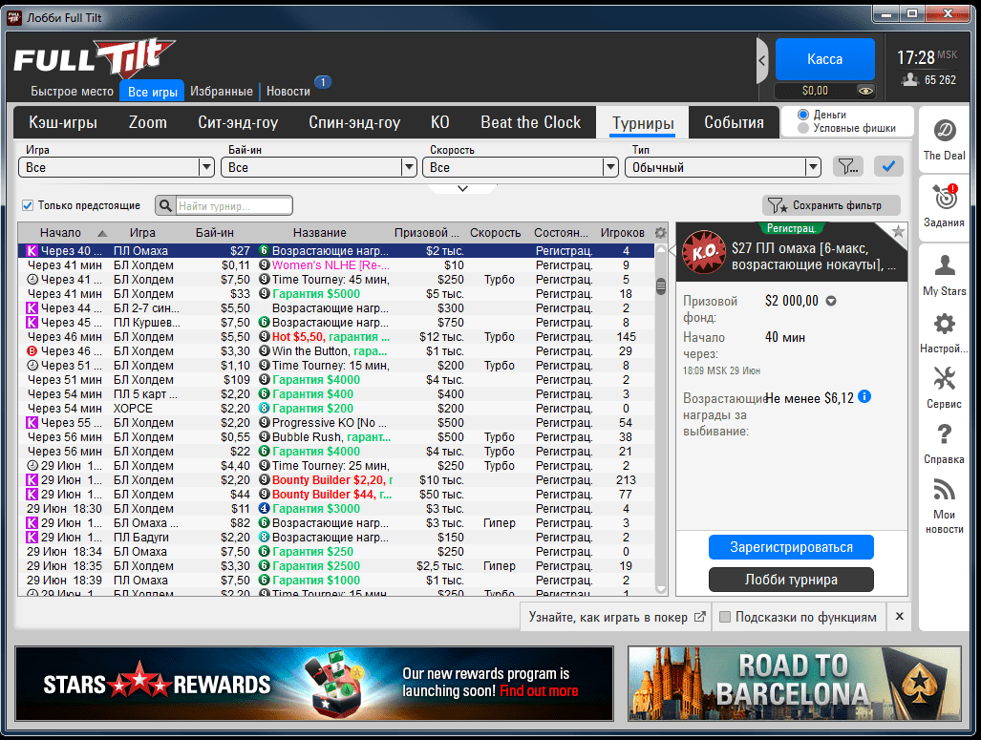Toggle balance visibility eye icon
The image size is (981, 740).
click(x=865, y=91)
